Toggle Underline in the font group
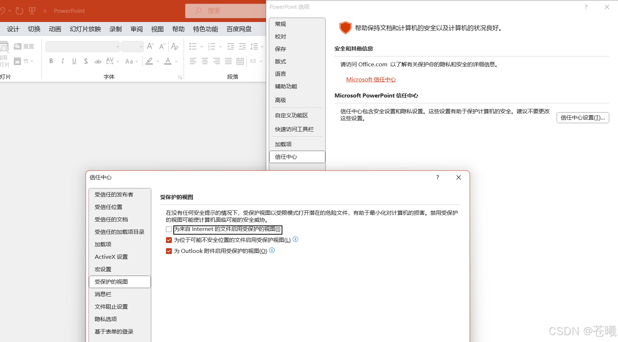This screenshot has height=342, width=618. [74, 61]
